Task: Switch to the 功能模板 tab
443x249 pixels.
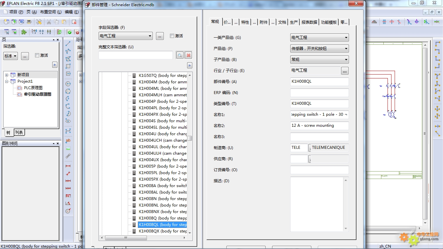Action: coord(329,22)
